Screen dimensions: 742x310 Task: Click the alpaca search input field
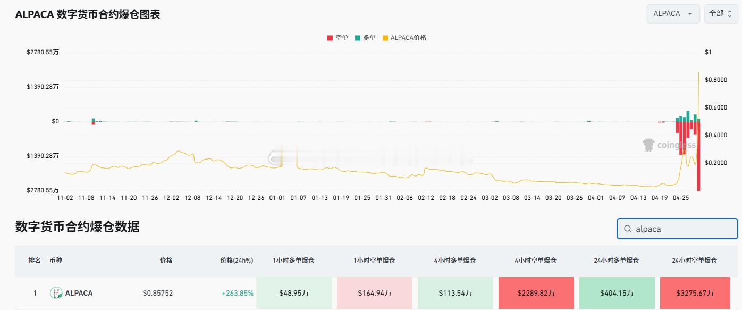pyautogui.click(x=677, y=229)
